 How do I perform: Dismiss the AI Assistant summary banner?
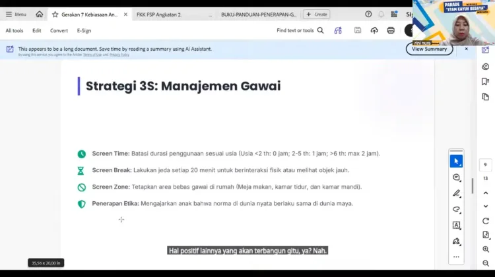click(x=466, y=49)
